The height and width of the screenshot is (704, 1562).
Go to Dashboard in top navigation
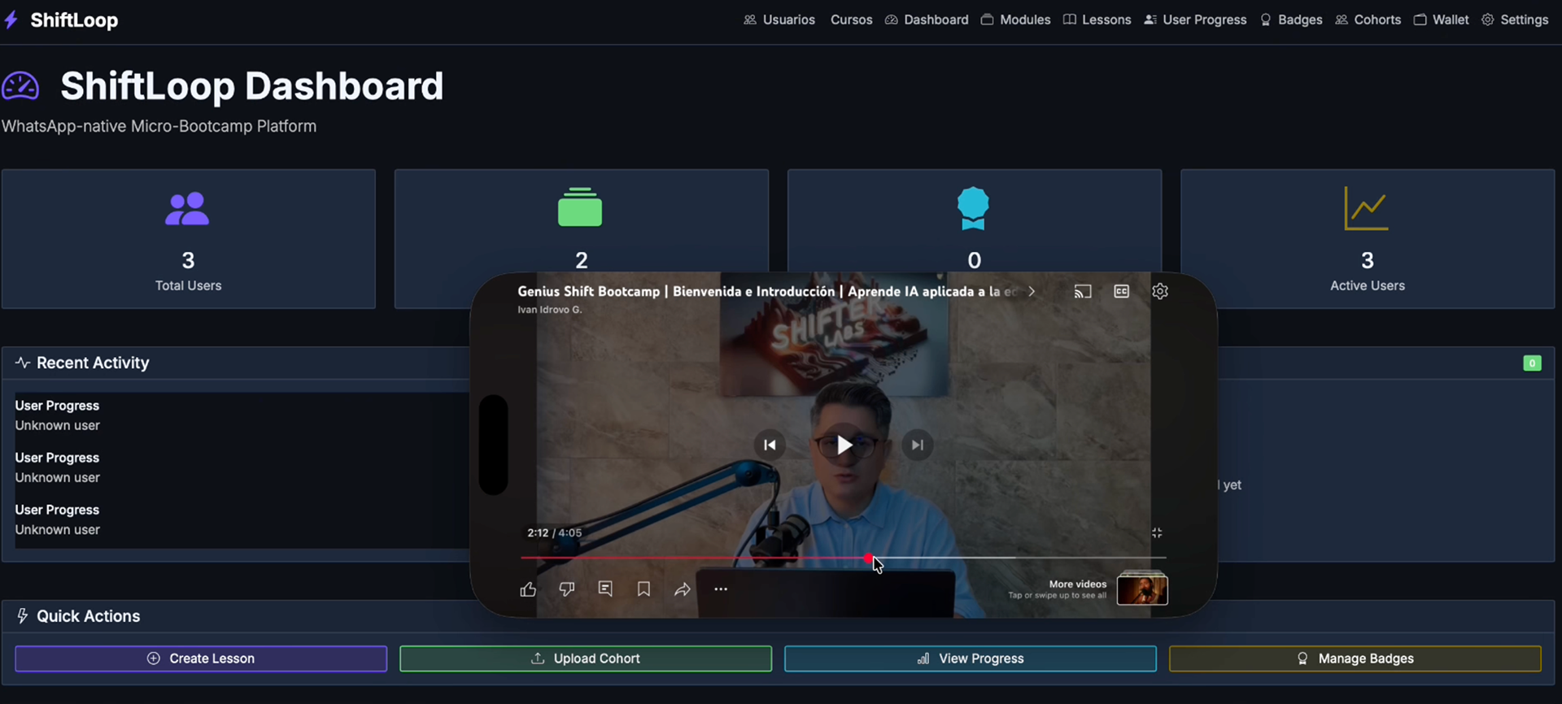coord(927,20)
